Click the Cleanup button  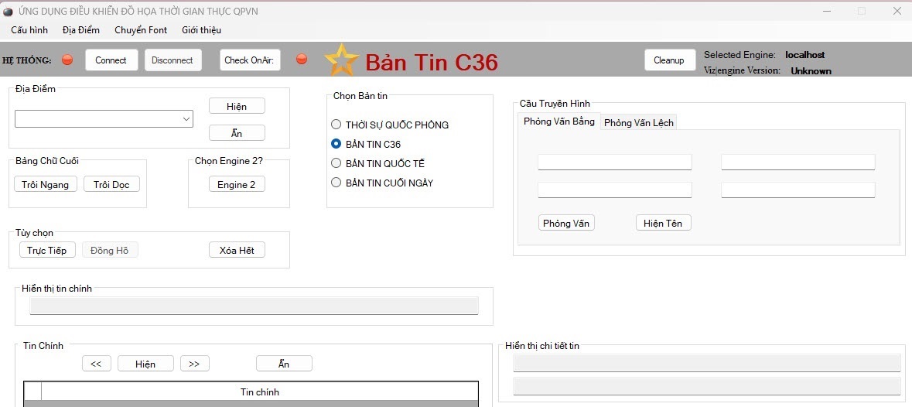[x=668, y=60]
